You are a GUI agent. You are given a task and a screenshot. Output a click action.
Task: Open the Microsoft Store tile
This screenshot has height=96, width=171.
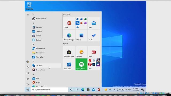pyautogui.click(x=69, y=52)
